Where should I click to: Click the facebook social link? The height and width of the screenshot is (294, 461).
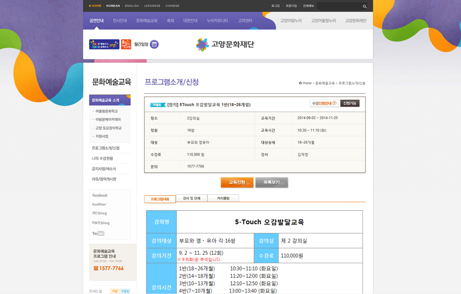[x=100, y=195]
